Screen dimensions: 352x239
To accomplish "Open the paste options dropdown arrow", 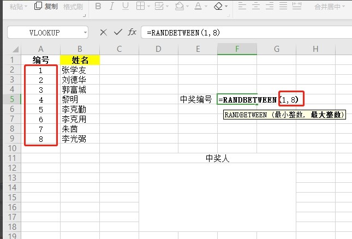I will (26, 7).
